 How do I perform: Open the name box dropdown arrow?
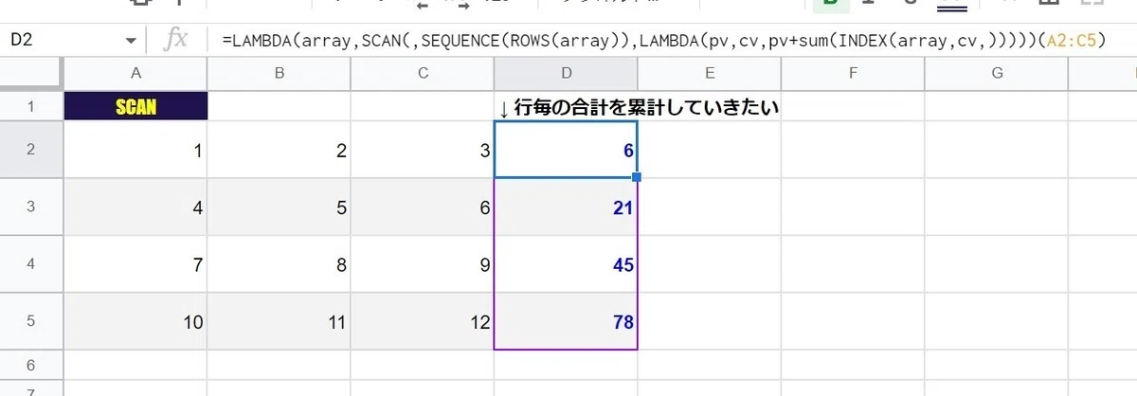pos(131,41)
